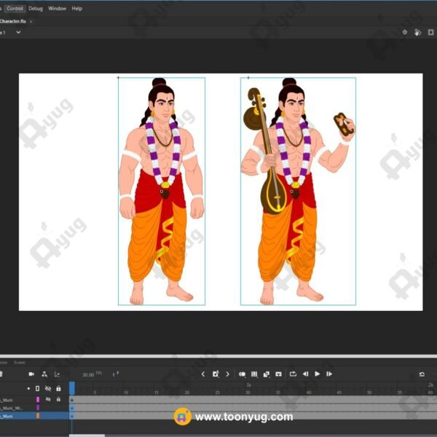Unlock the top Muni layer
The height and width of the screenshot is (437, 437).
[x=58, y=399]
